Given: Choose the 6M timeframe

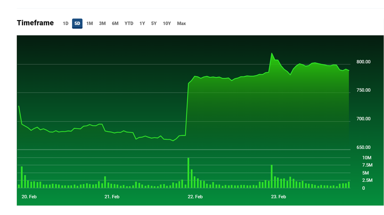Looking at the screenshot, I should [x=115, y=23].
